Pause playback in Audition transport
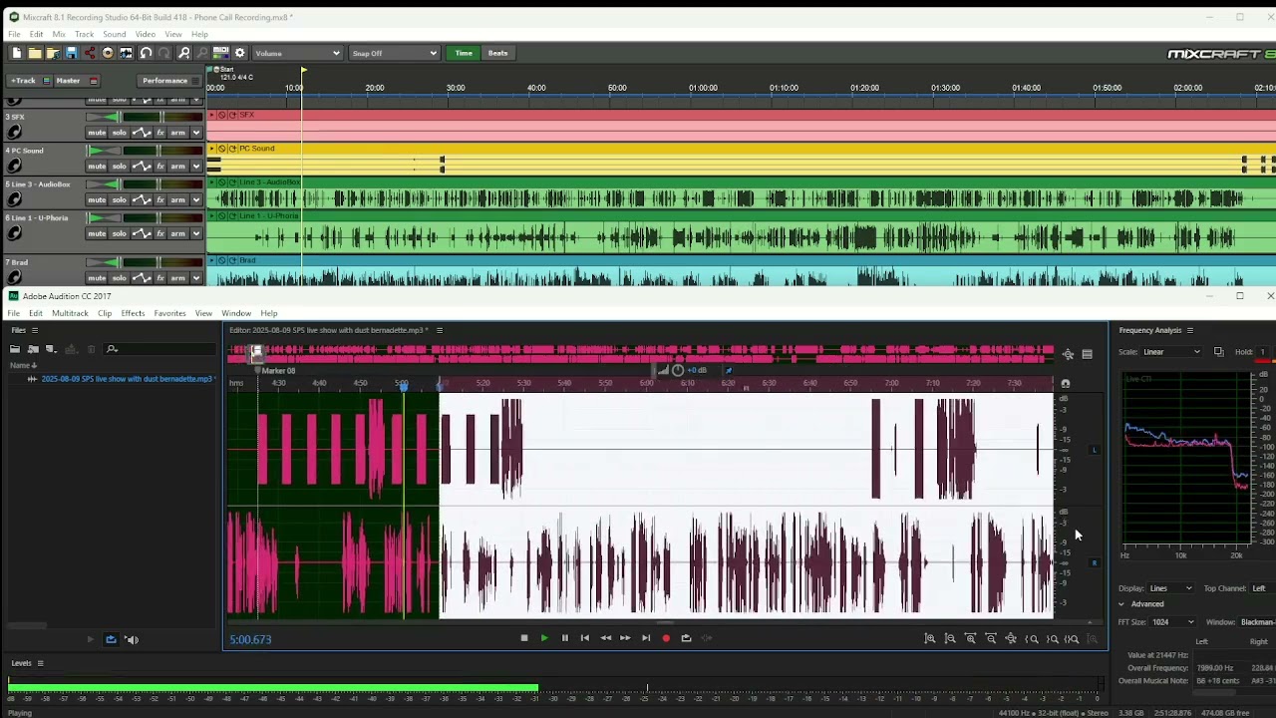Image resolution: width=1276 pixels, height=718 pixels. tap(564, 638)
